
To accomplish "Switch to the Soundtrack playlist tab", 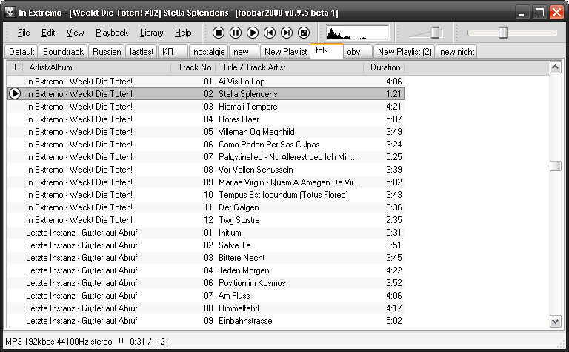I will tap(63, 52).
